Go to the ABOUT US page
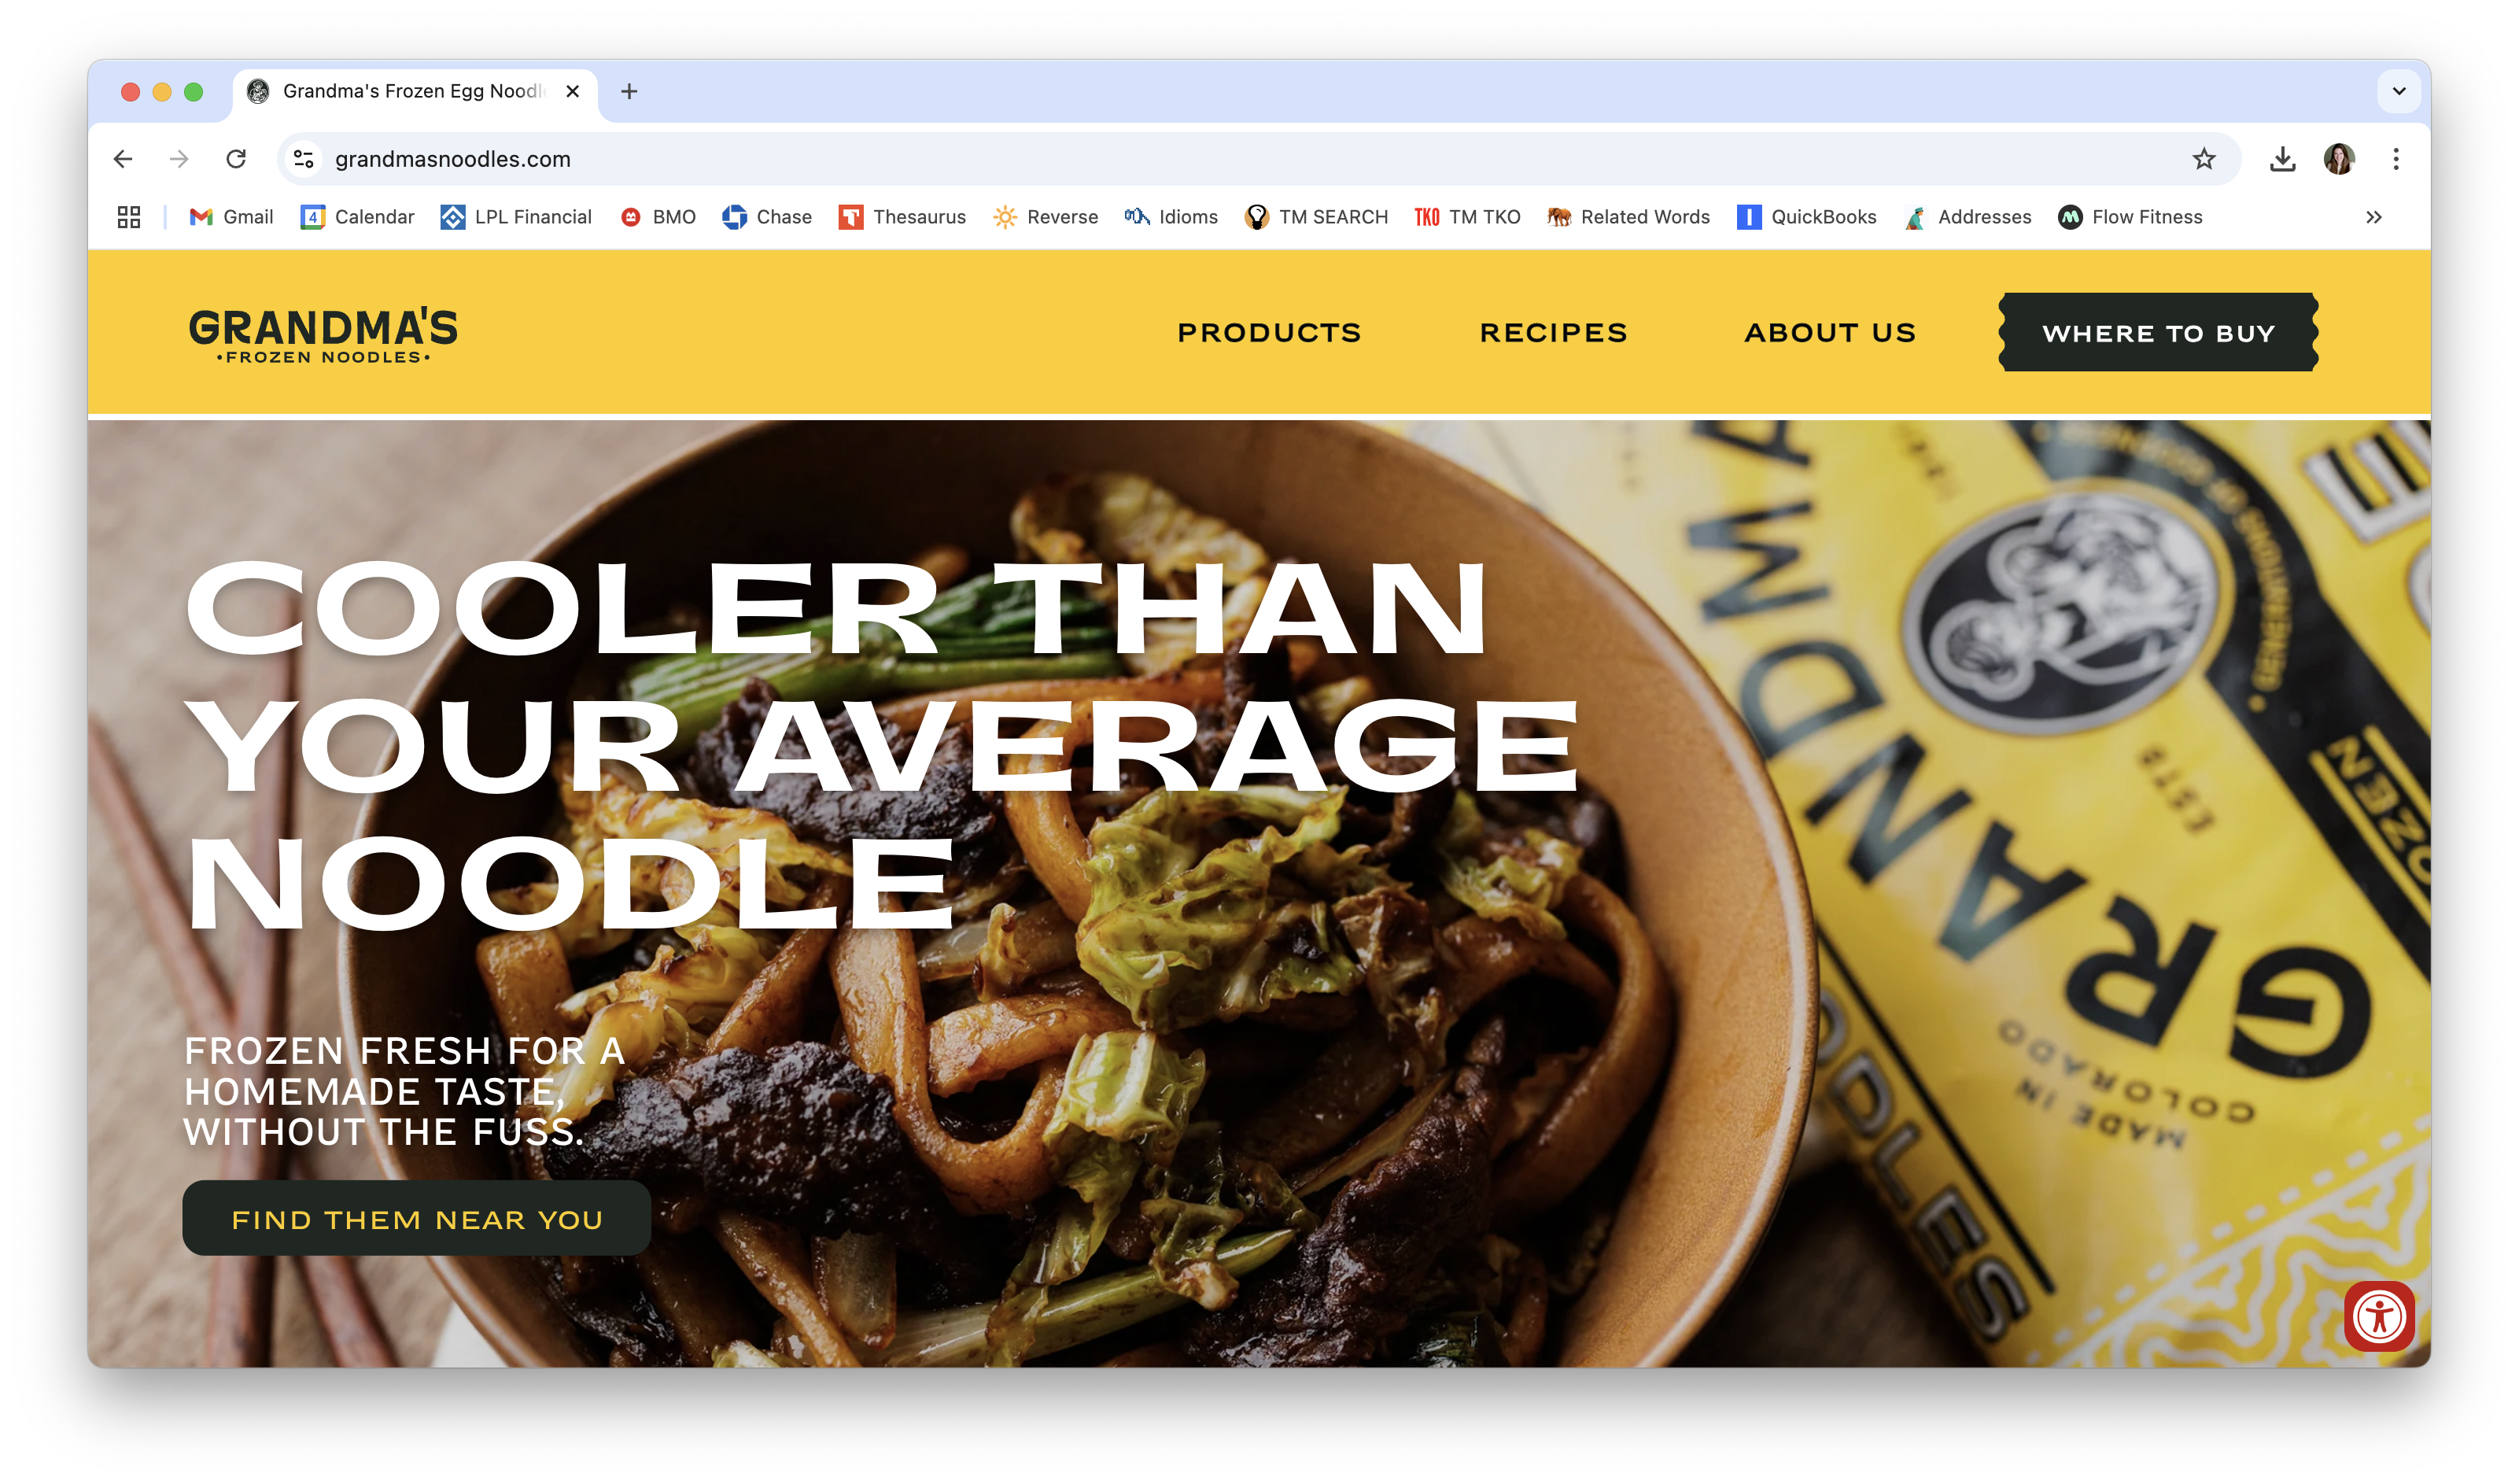Screen dimensions: 2519x1484 click(x=1831, y=333)
